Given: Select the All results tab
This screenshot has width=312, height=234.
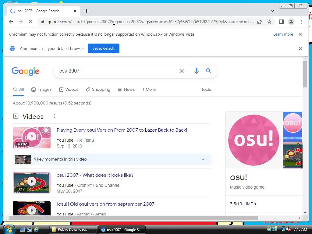Looking at the screenshot, I should 18,90.
